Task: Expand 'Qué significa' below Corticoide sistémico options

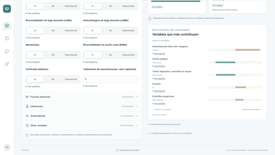Action: [33, 87]
